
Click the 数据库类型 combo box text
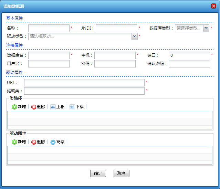click(189, 28)
